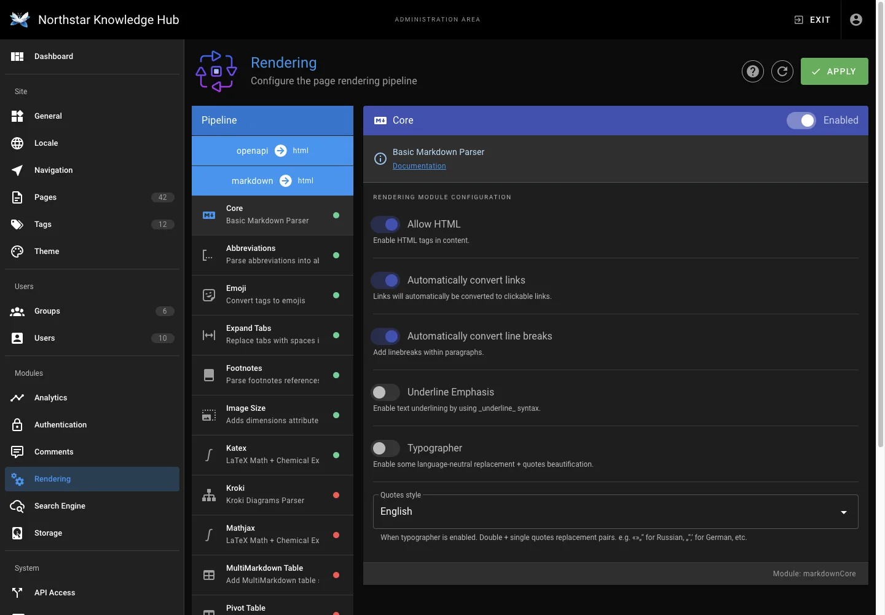Click the Rendering page title
The image size is (885, 615).
point(284,63)
